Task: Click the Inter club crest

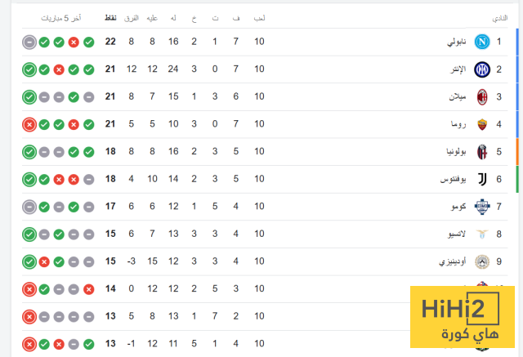Action: (482, 69)
